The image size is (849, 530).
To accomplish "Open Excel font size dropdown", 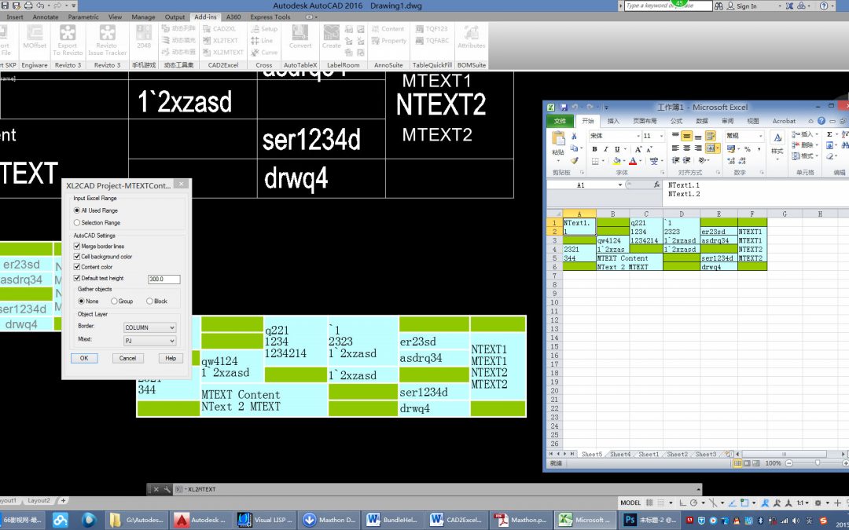I will pos(662,136).
